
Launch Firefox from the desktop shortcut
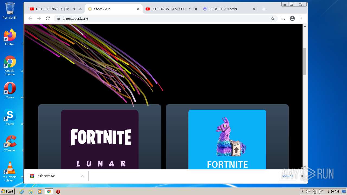pyautogui.click(x=10, y=37)
